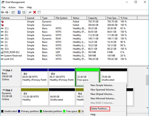Click the Forward arrow toolbar icon
This screenshot has height=116, width=149.
(x=7, y=12)
